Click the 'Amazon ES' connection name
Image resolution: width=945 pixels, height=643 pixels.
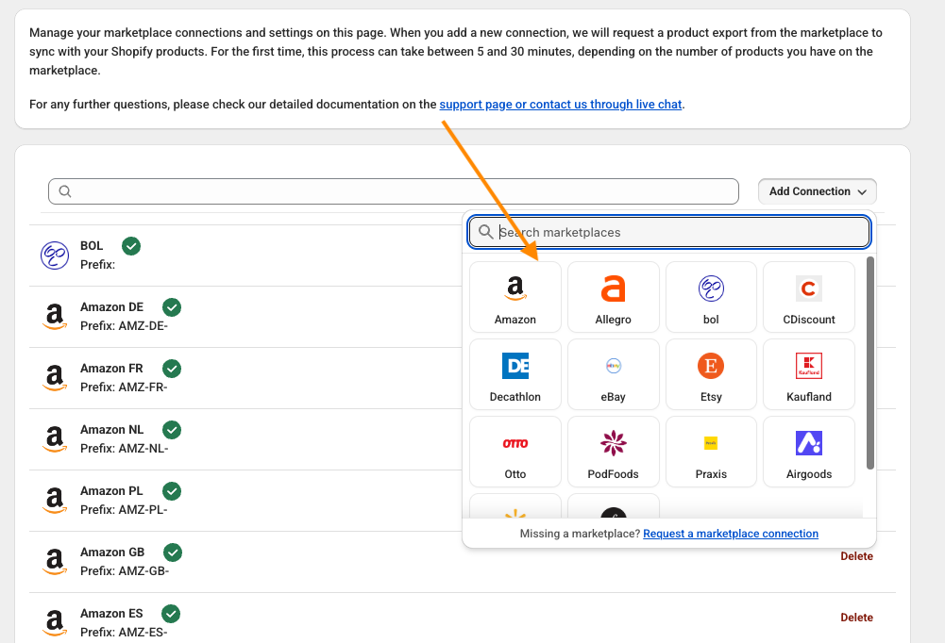coord(111,614)
